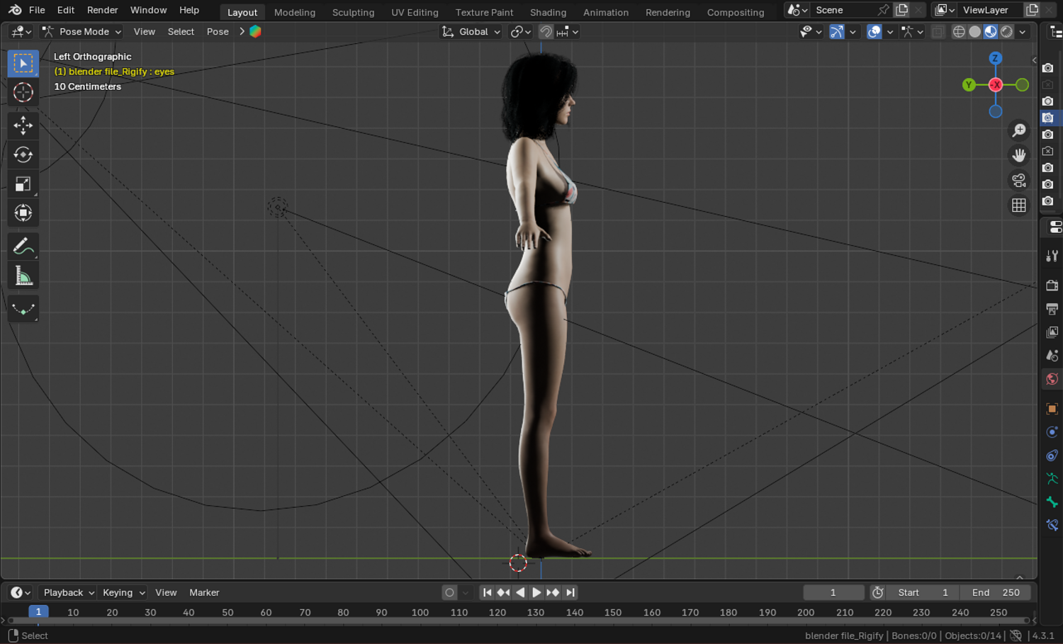Switch to Material Preview shading

991,32
